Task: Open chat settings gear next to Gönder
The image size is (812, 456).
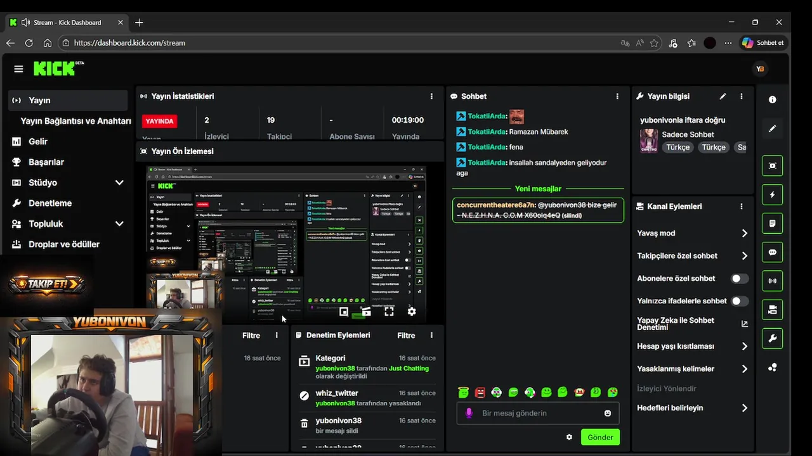Action: coord(569,437)
